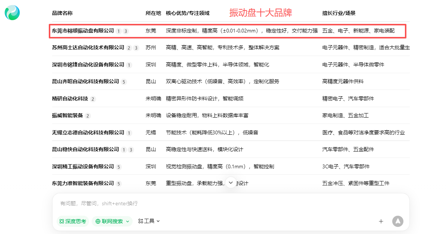Open citation 5 beside 深圳精工振动设备有限公司
447x234 pixels.
click(118, 167)
